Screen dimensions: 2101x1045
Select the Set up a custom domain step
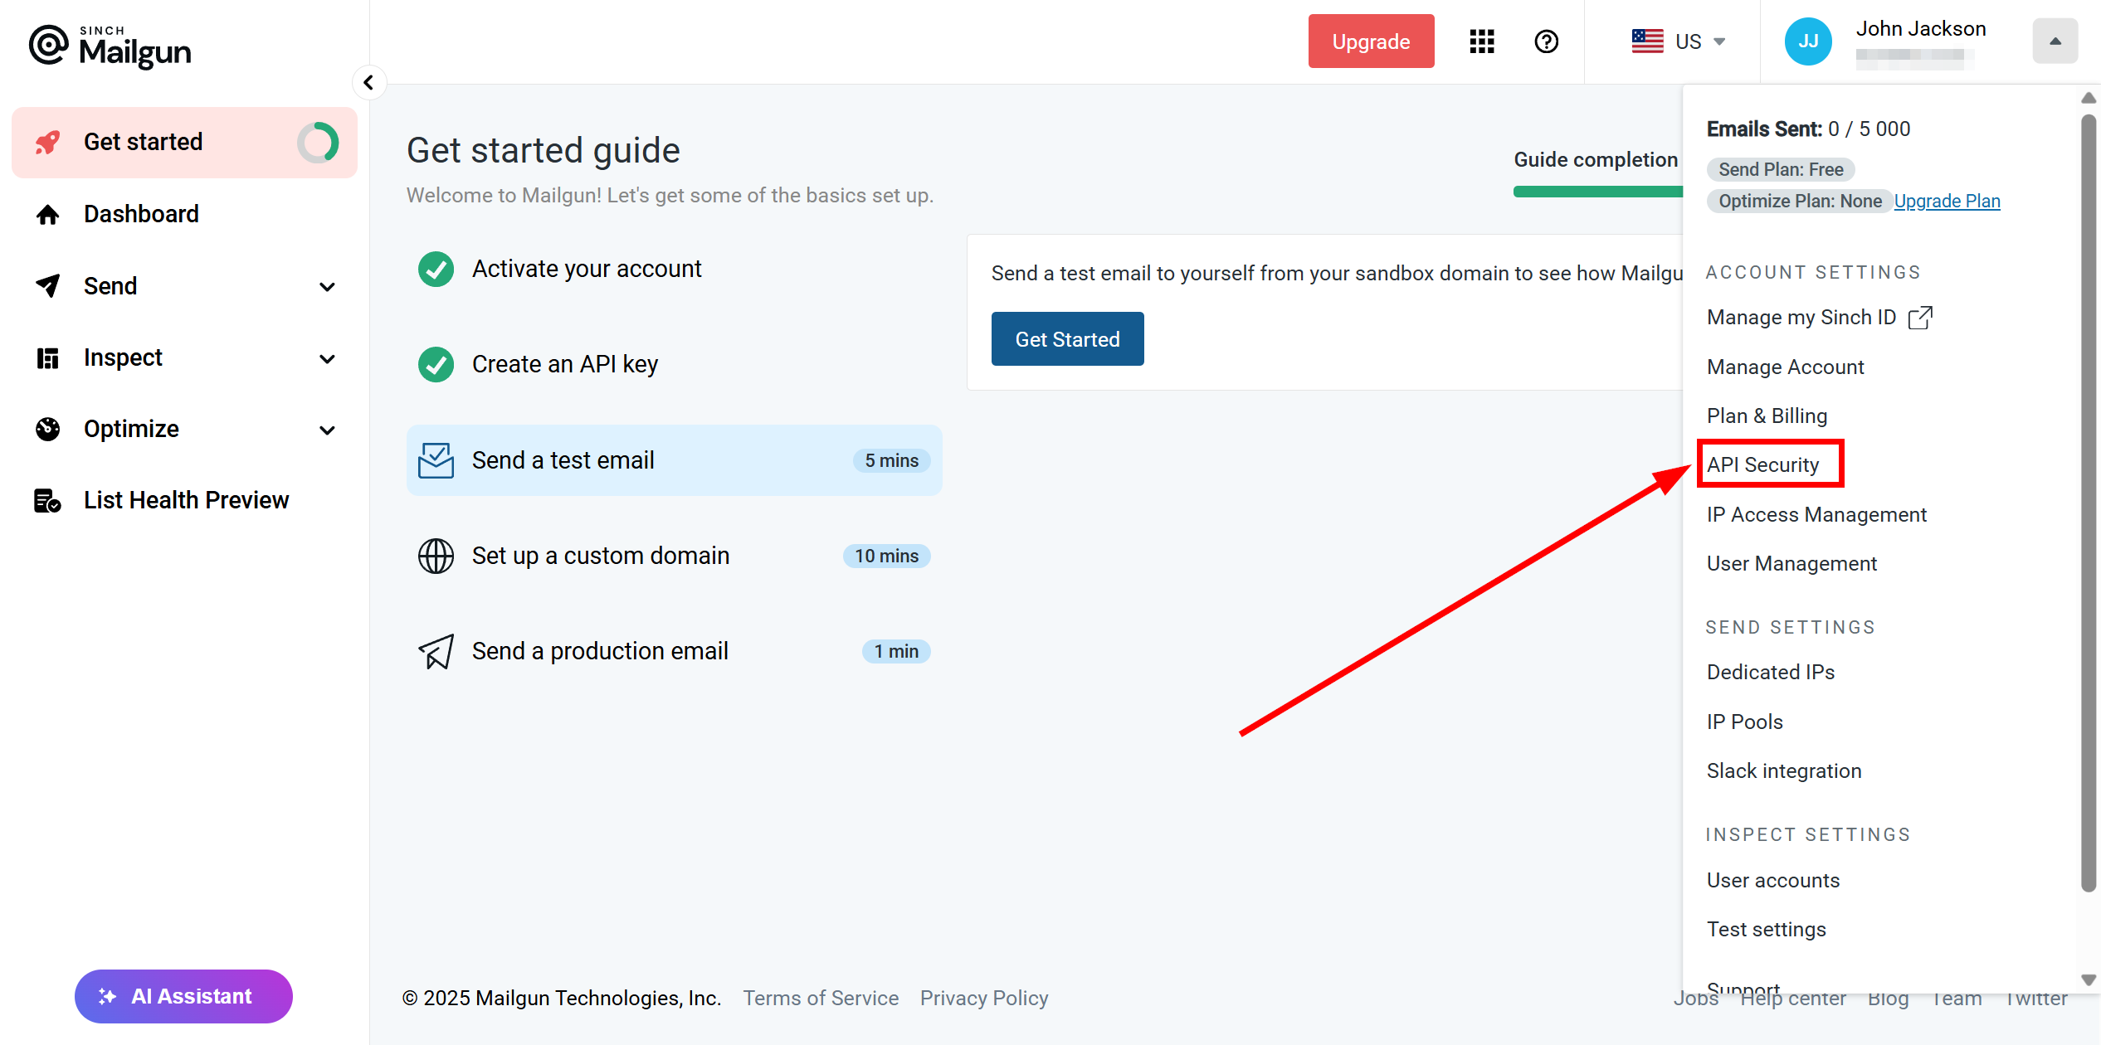pos(674,556)
